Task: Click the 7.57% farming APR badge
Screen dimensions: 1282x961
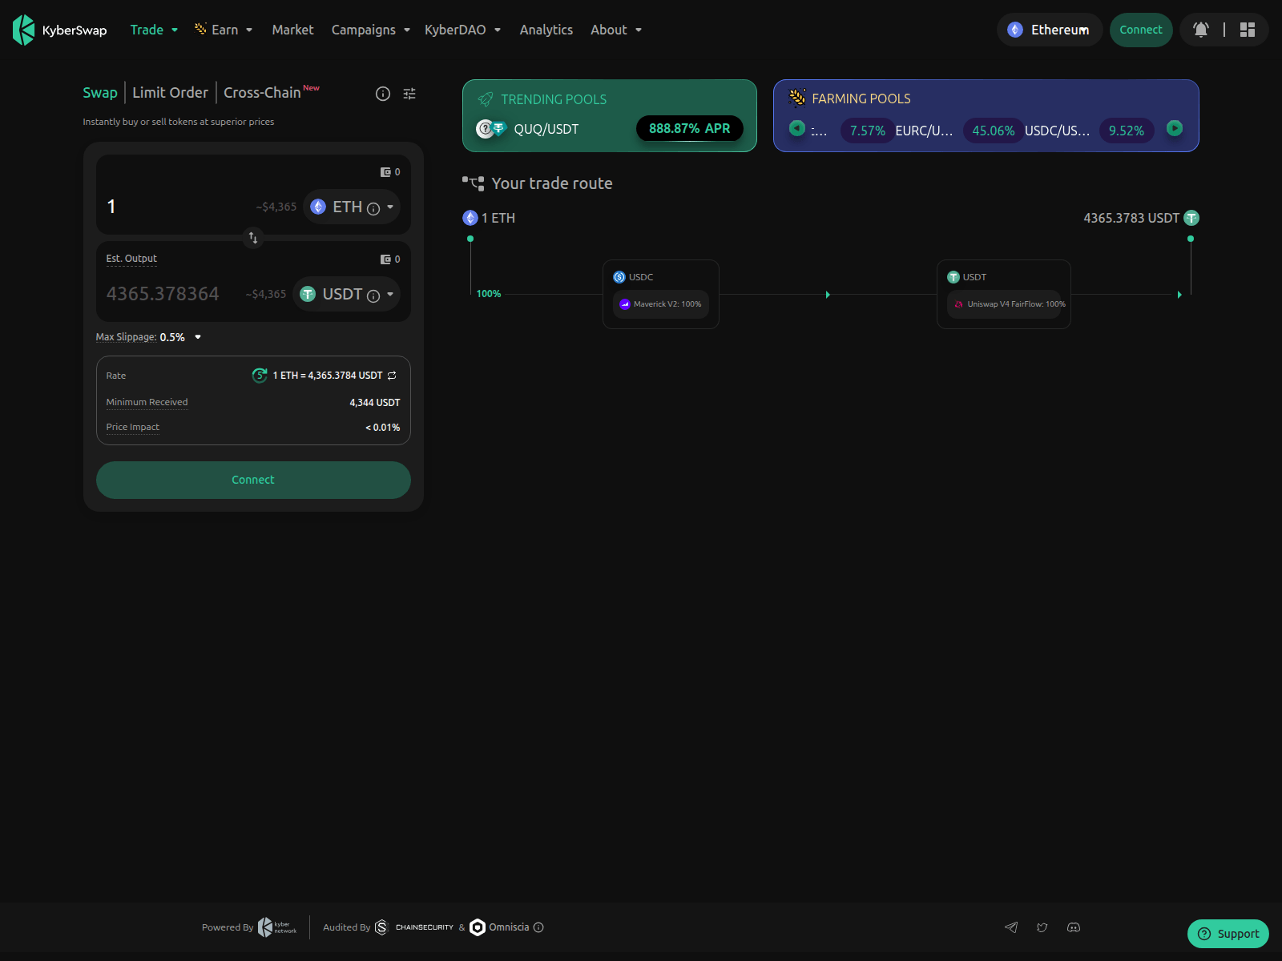Action: 868,131
